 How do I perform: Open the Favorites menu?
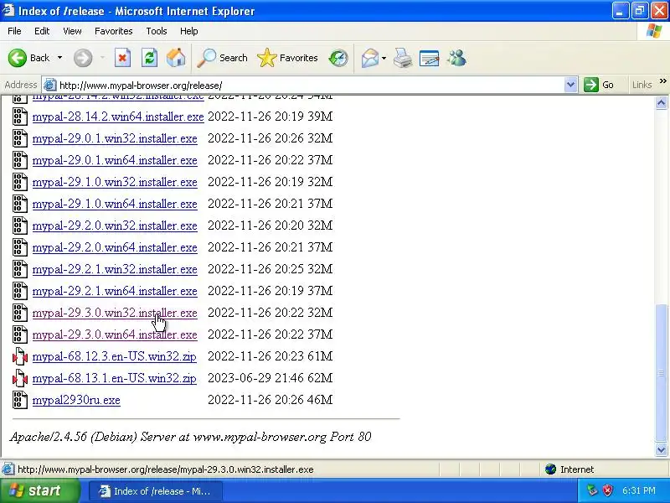pos(114,31)
